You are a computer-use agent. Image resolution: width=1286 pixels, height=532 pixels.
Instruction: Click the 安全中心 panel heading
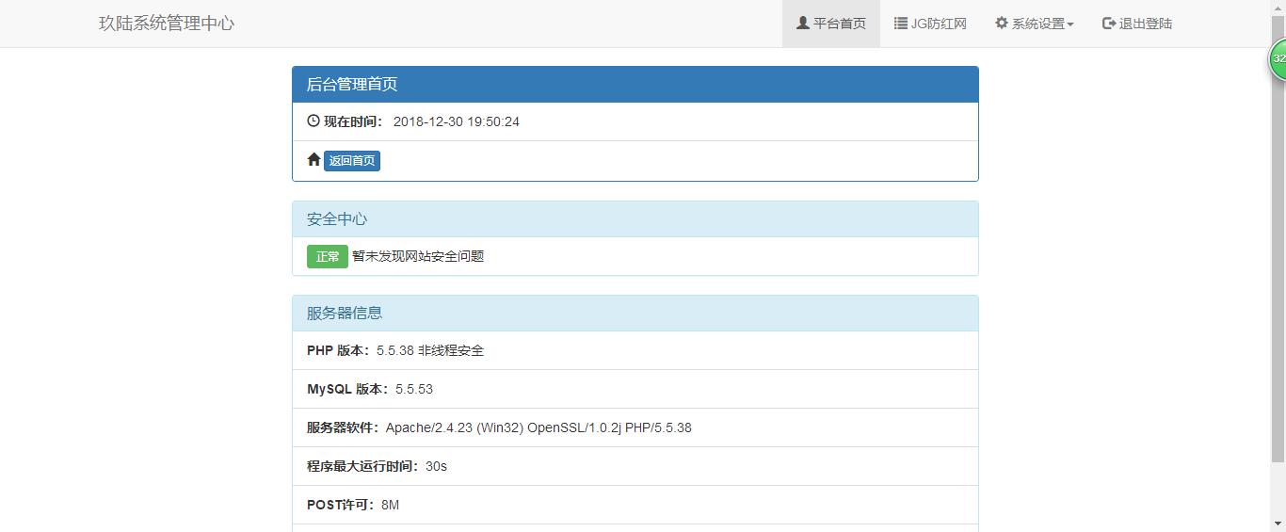tap(635, 219)
